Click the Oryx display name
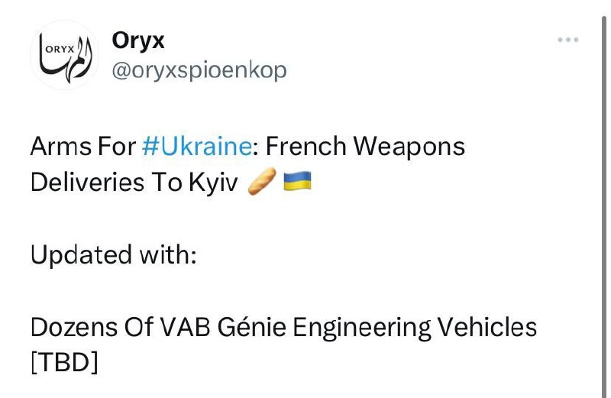 click(x=138, y=40)
